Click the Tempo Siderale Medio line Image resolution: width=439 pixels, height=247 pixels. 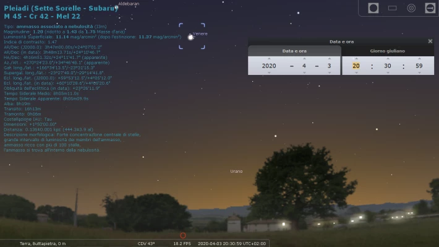pos(41,93)
